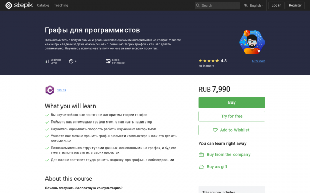This screenshot has width=310, height=193.
Task: Click the Beginner Level bar chart icon
Action: pos(47,61)
